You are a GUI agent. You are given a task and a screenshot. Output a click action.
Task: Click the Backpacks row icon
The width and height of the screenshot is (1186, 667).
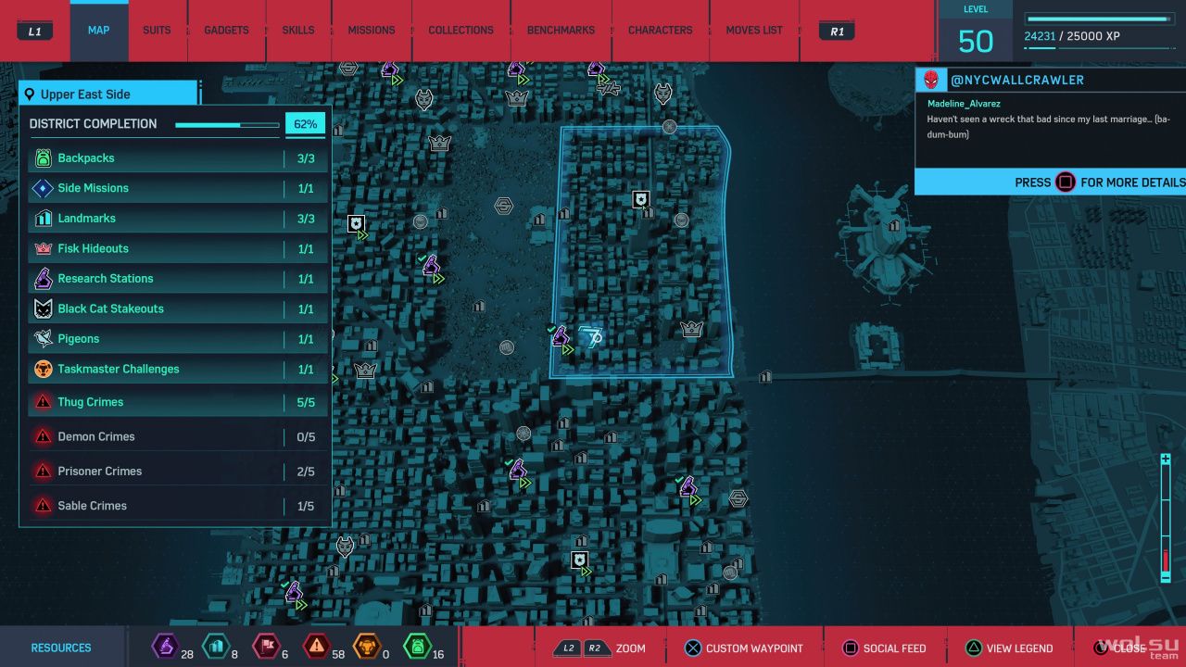pyautogui.click(x=43, y=158)
